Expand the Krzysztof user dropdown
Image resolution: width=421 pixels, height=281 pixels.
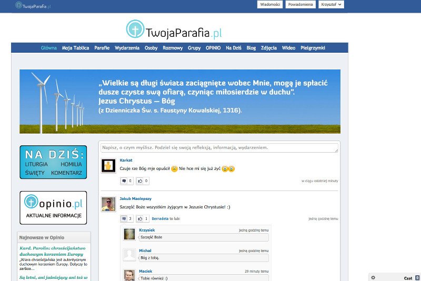click(331, 5)
